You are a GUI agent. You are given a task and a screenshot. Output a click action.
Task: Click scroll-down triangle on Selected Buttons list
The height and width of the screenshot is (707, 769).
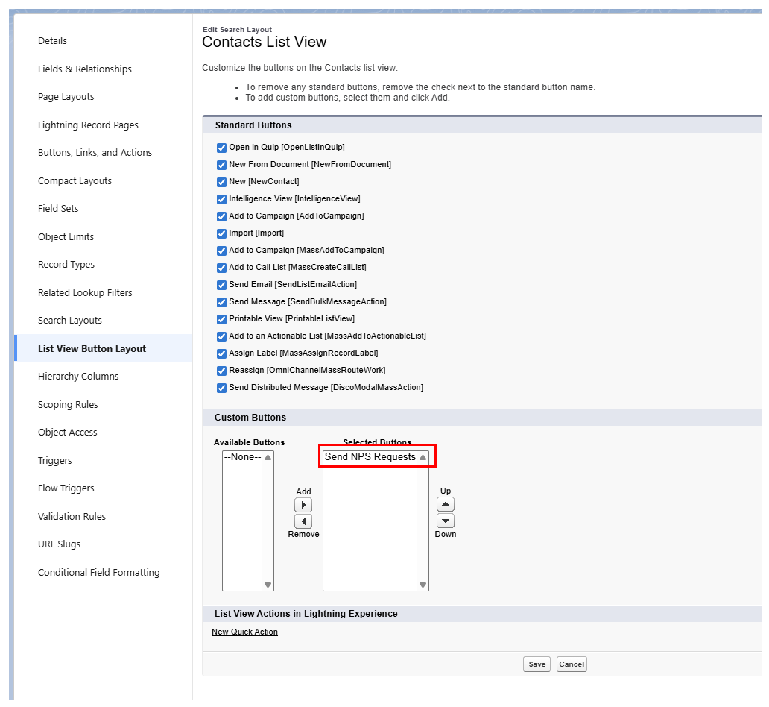(422, 585)
